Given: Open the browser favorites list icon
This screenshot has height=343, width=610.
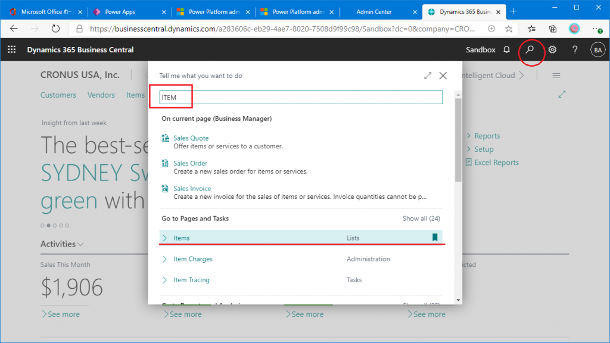Looking at the screenshot, I should [531, 29].
